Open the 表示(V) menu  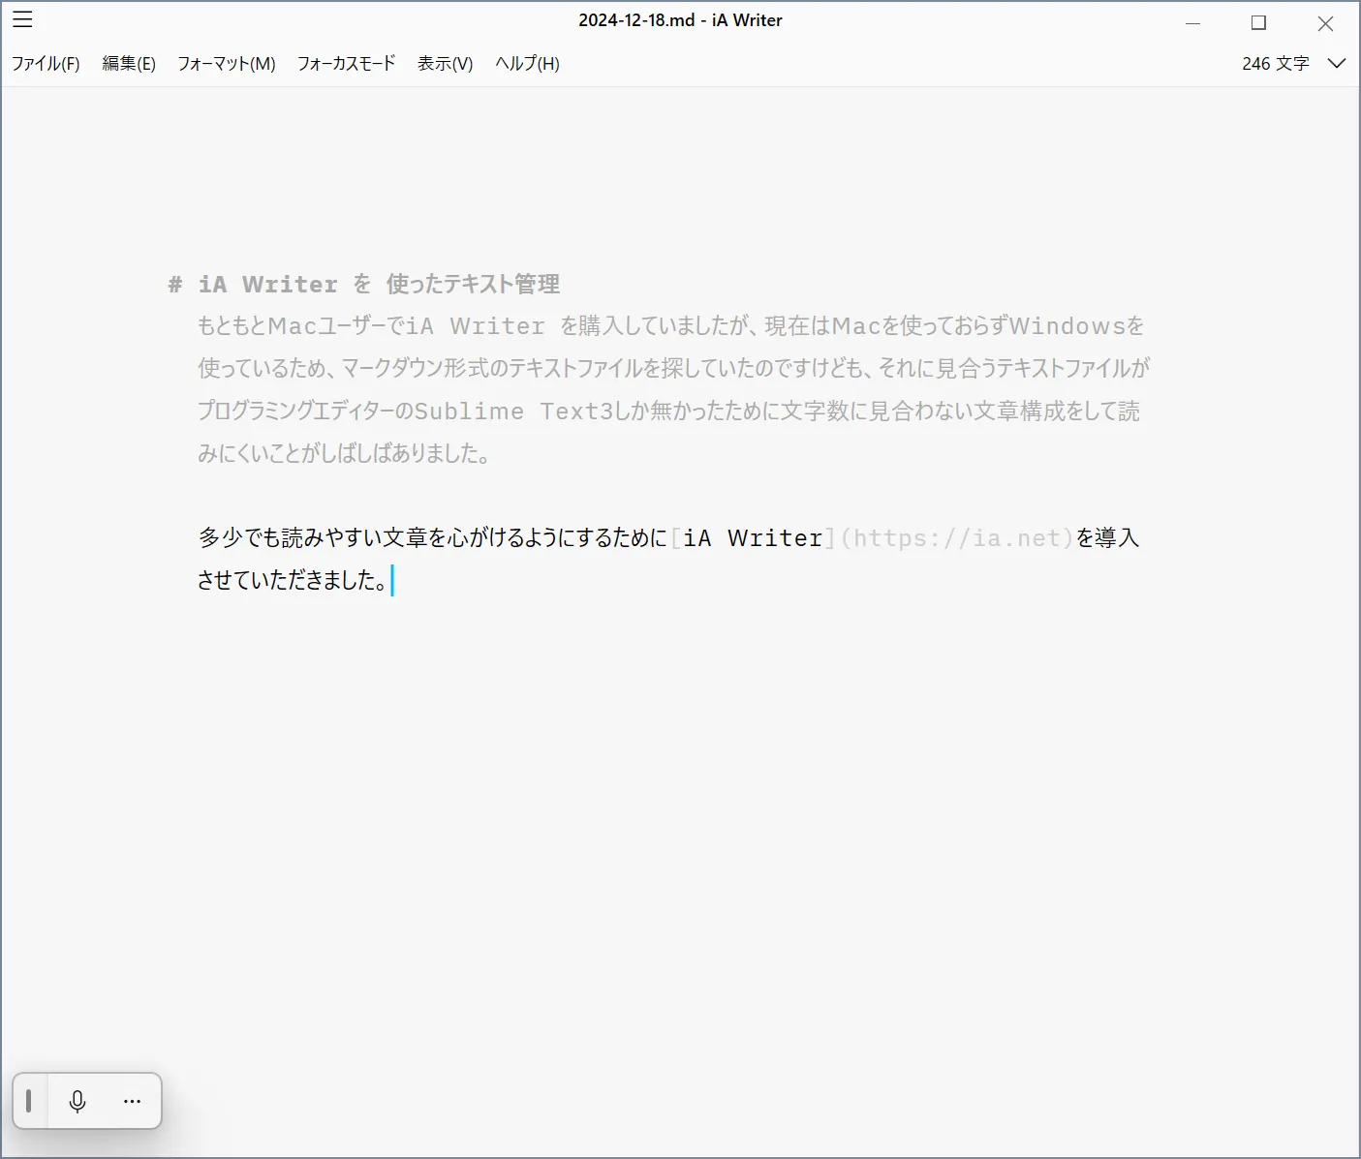(445, 64)
